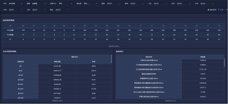Click the plus icon at filter bar end
228x104 pixels.
click(227, 10)
